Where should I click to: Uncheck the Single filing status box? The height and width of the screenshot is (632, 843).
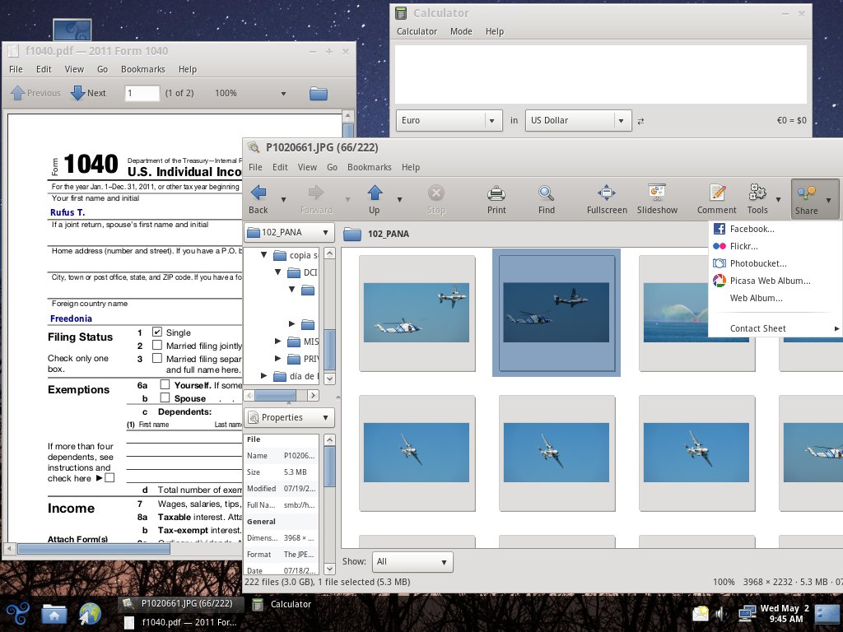(x=157, y=332)
